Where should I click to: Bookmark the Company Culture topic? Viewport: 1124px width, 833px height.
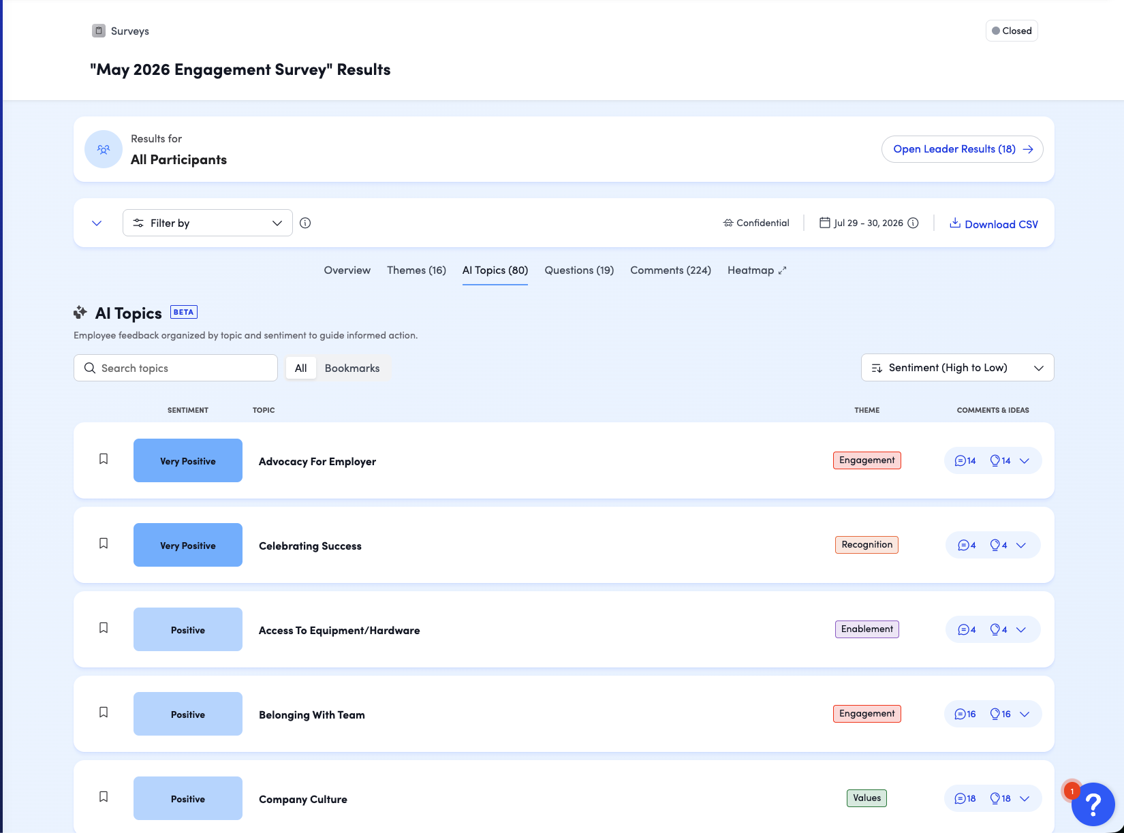click(104, 797)
